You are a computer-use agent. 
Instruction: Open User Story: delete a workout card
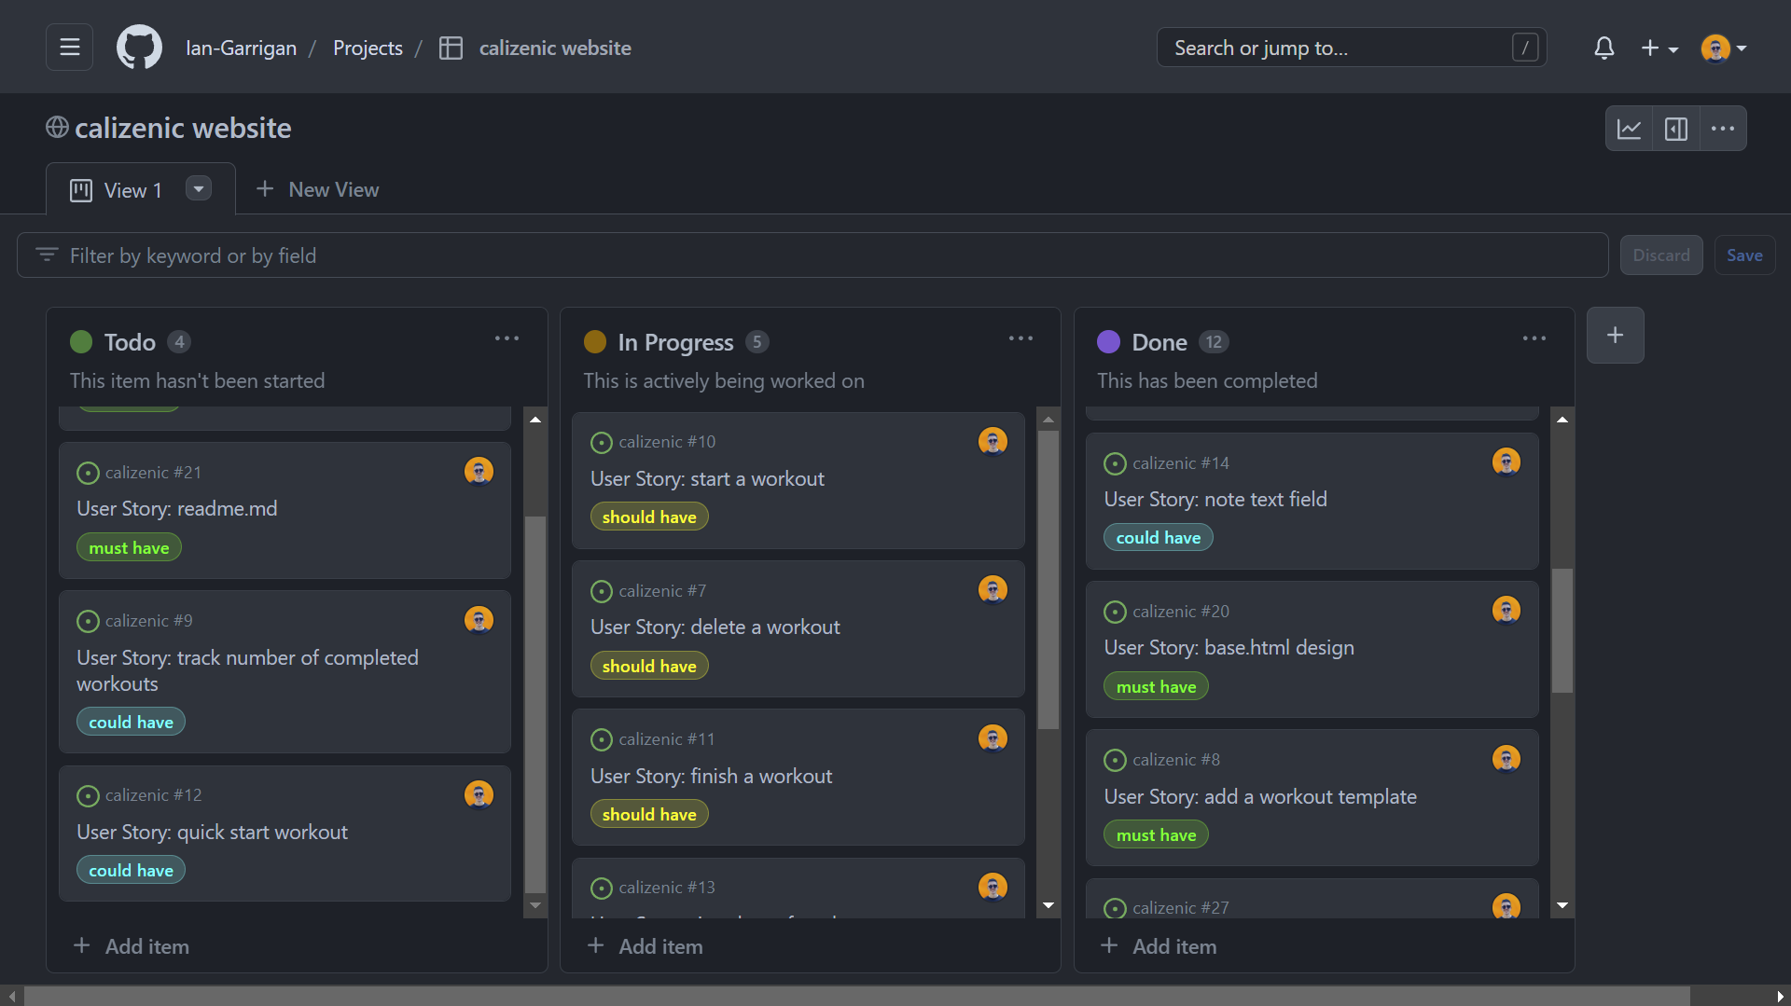coord(715,627)
